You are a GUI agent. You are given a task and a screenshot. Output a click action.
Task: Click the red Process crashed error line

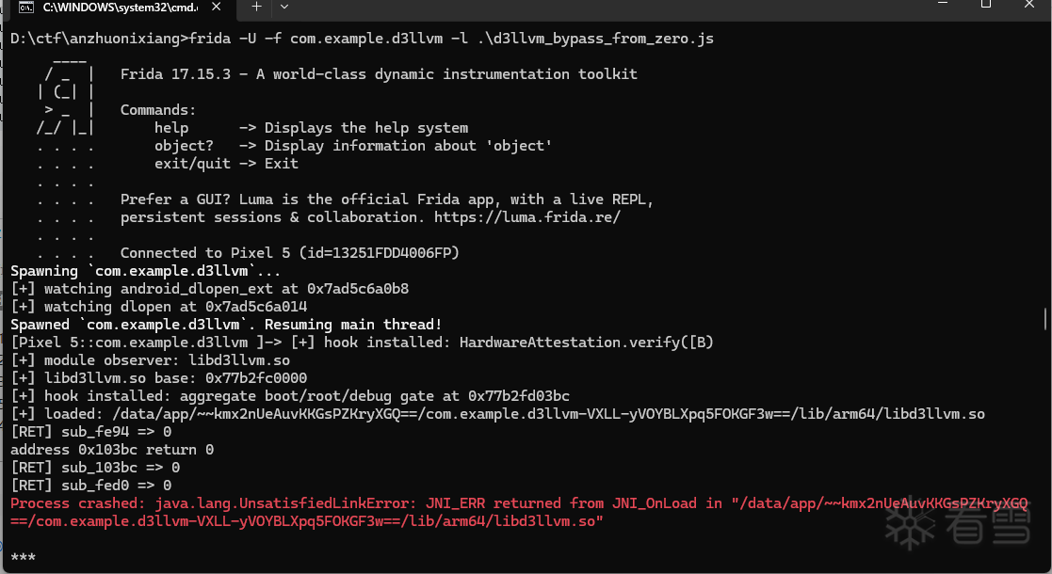[x=519, y=512]
